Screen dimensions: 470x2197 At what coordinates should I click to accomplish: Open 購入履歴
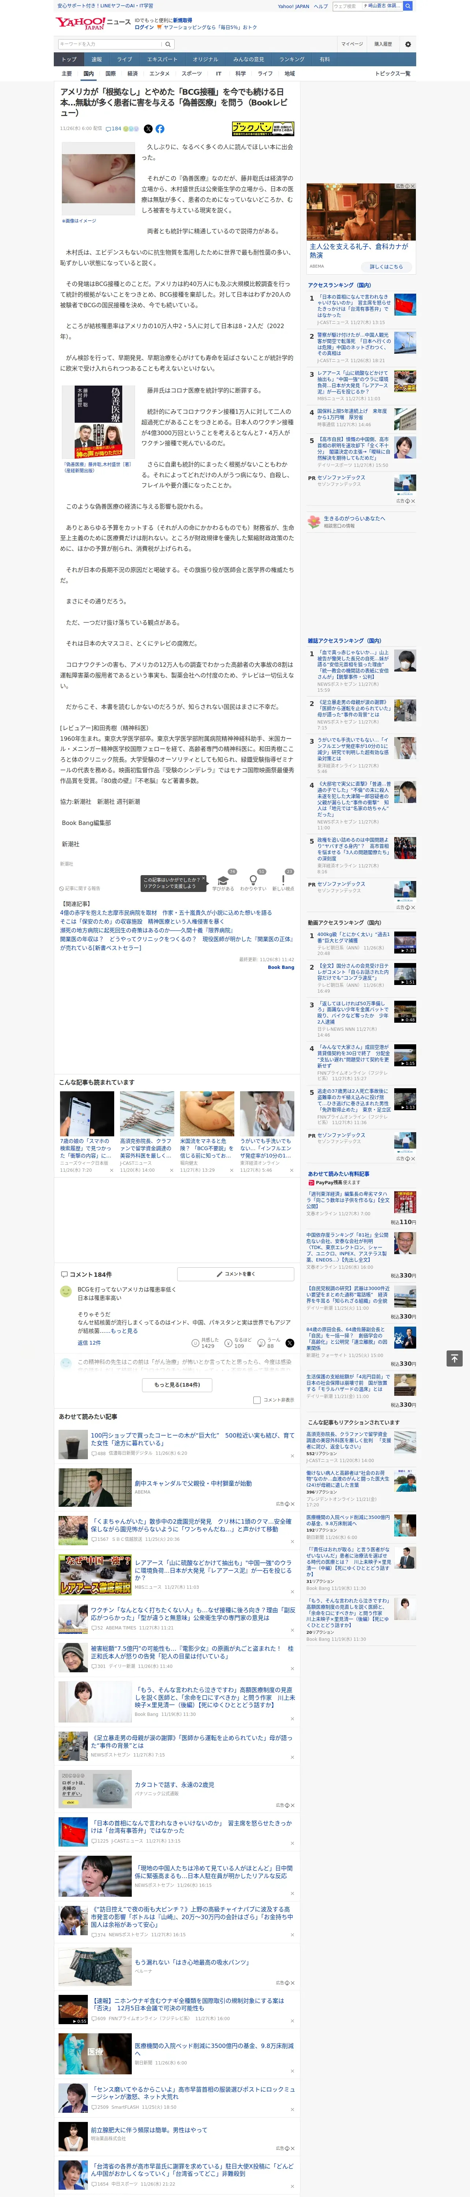tap(383, 44)
